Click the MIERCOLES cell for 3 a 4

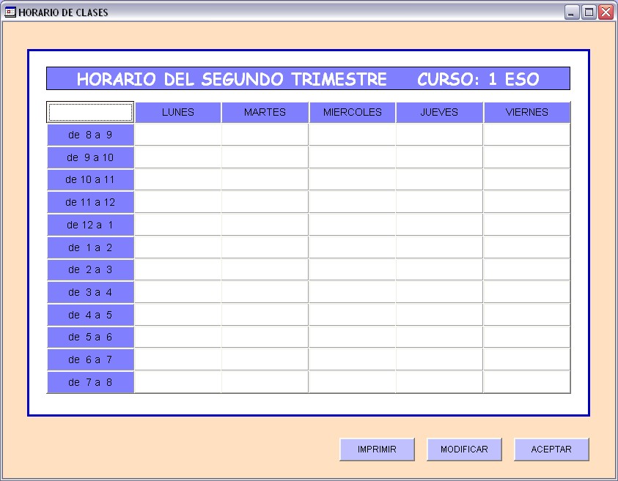pyautogui.click(x=353, y=292)
